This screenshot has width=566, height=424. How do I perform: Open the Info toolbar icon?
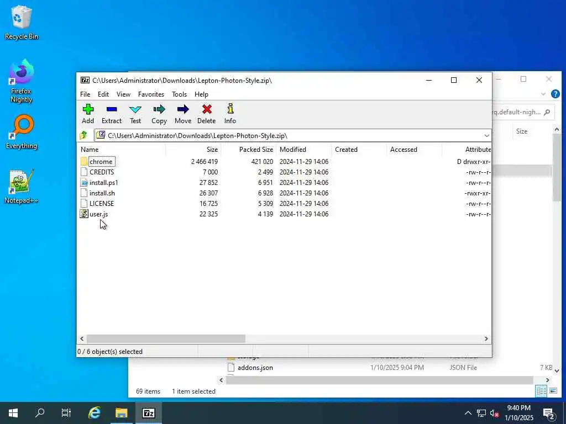(x=230, y=114)
